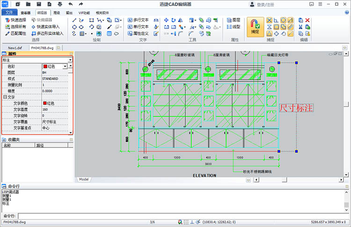351x227 pixels.
Task: Toggle the circle center snap
Action: [284, 21]
